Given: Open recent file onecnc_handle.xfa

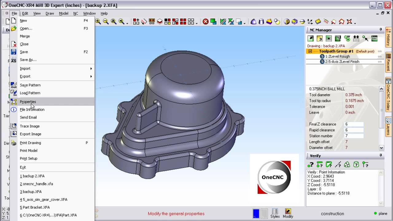Looking at the screenshot, I should [x=37, y=184].
